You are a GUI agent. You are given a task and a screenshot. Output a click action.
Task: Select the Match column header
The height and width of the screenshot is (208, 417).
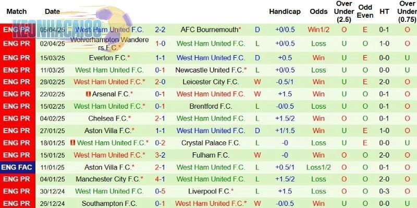point(17,11)
